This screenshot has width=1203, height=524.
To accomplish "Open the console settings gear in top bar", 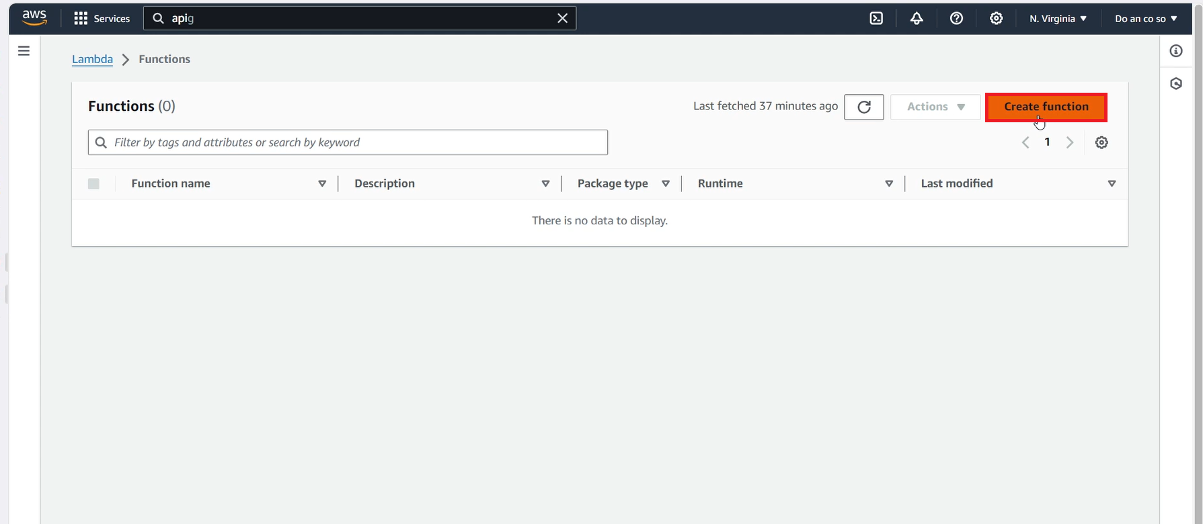I will pyautogui.click(x=996, y=18).
